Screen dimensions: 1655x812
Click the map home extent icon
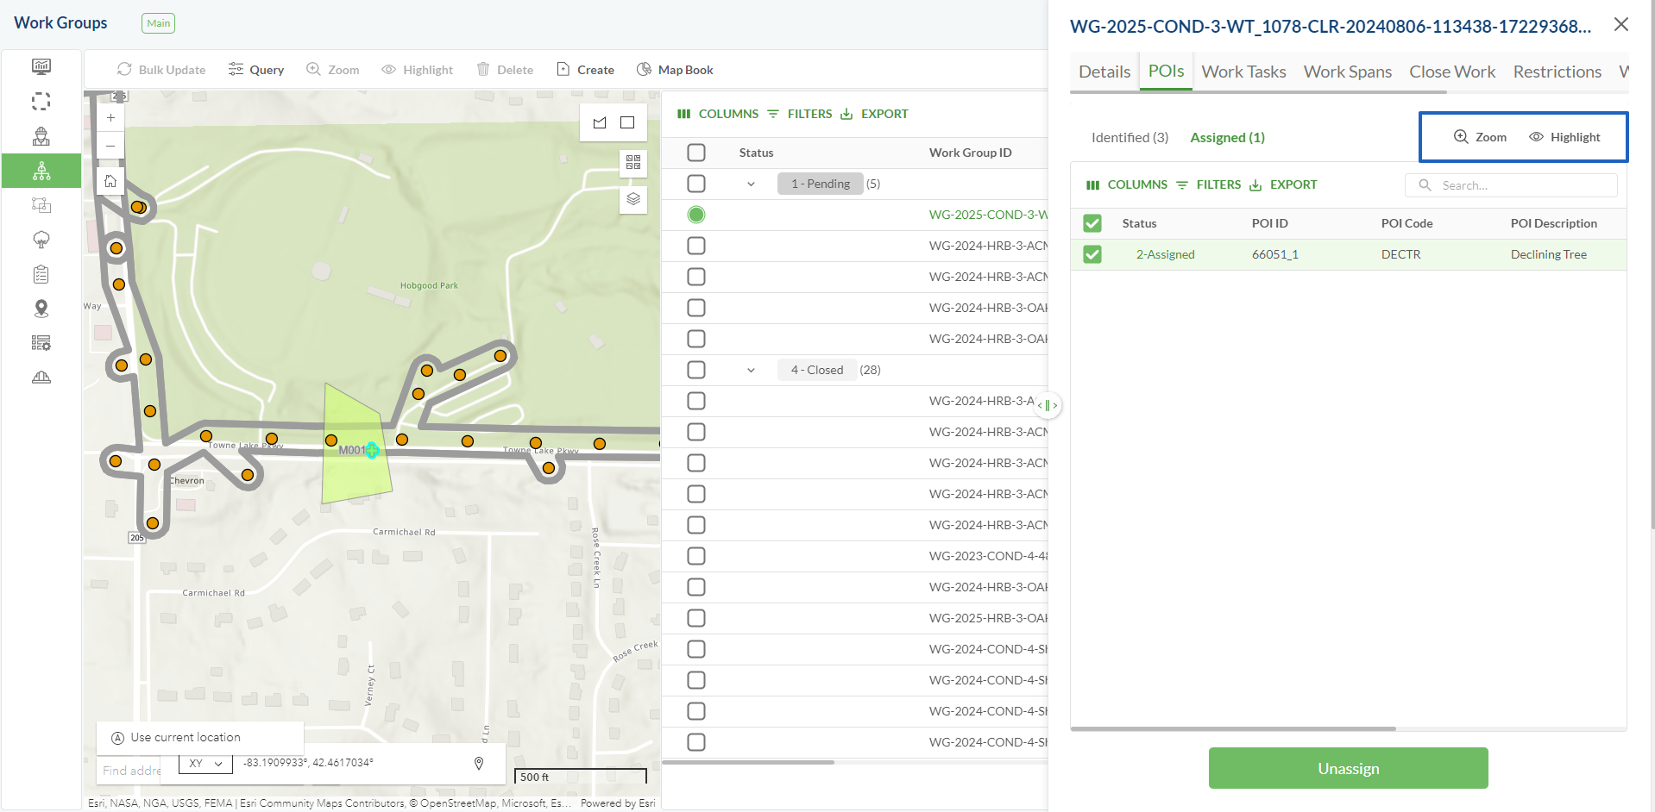pyautogui.click(x=110, y=181)
